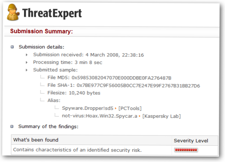Click the What's been found column header
Viewport: 225px width, 162px height.
coord(36,140)
